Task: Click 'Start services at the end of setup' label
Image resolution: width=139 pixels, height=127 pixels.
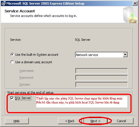Action: (30, 93)
